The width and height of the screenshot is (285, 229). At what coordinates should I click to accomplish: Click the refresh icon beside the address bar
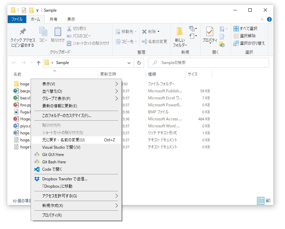[x=139, y=63]
